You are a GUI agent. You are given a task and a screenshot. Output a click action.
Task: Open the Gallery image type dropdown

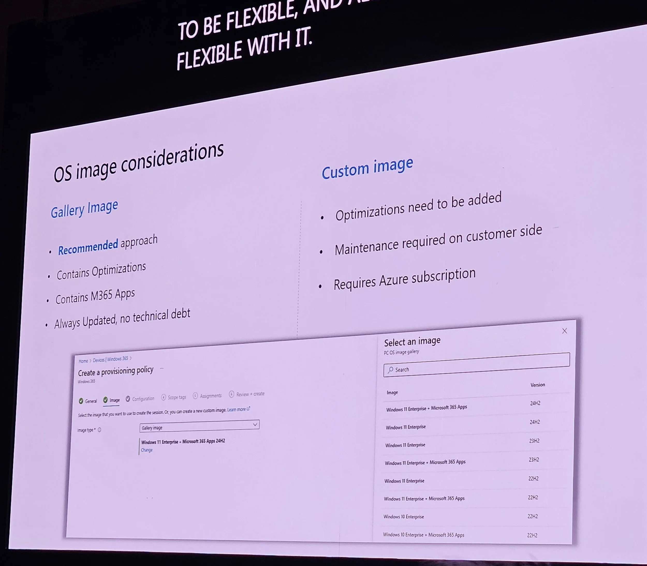coord(199,426)
